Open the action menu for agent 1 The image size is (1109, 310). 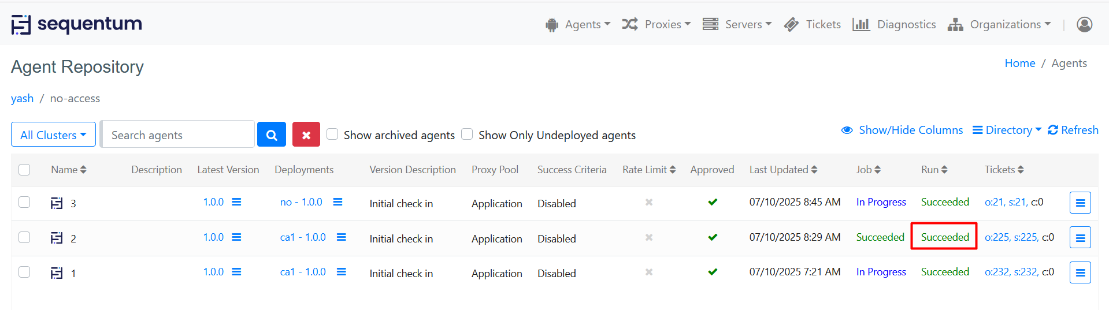pyautogui.click(x=1080, y=272)
